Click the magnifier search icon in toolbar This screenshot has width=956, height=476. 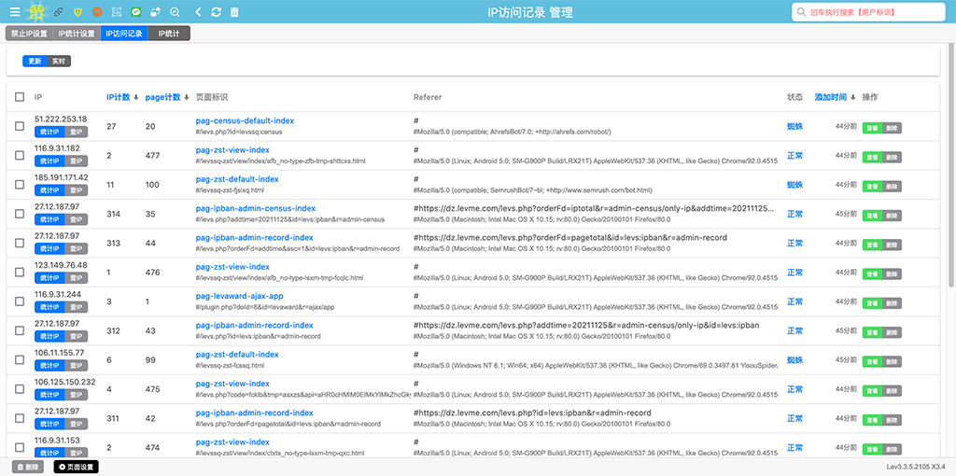point(175,12)
